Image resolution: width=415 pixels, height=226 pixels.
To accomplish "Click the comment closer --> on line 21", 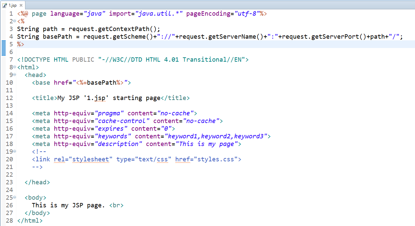I will point(37,167).
